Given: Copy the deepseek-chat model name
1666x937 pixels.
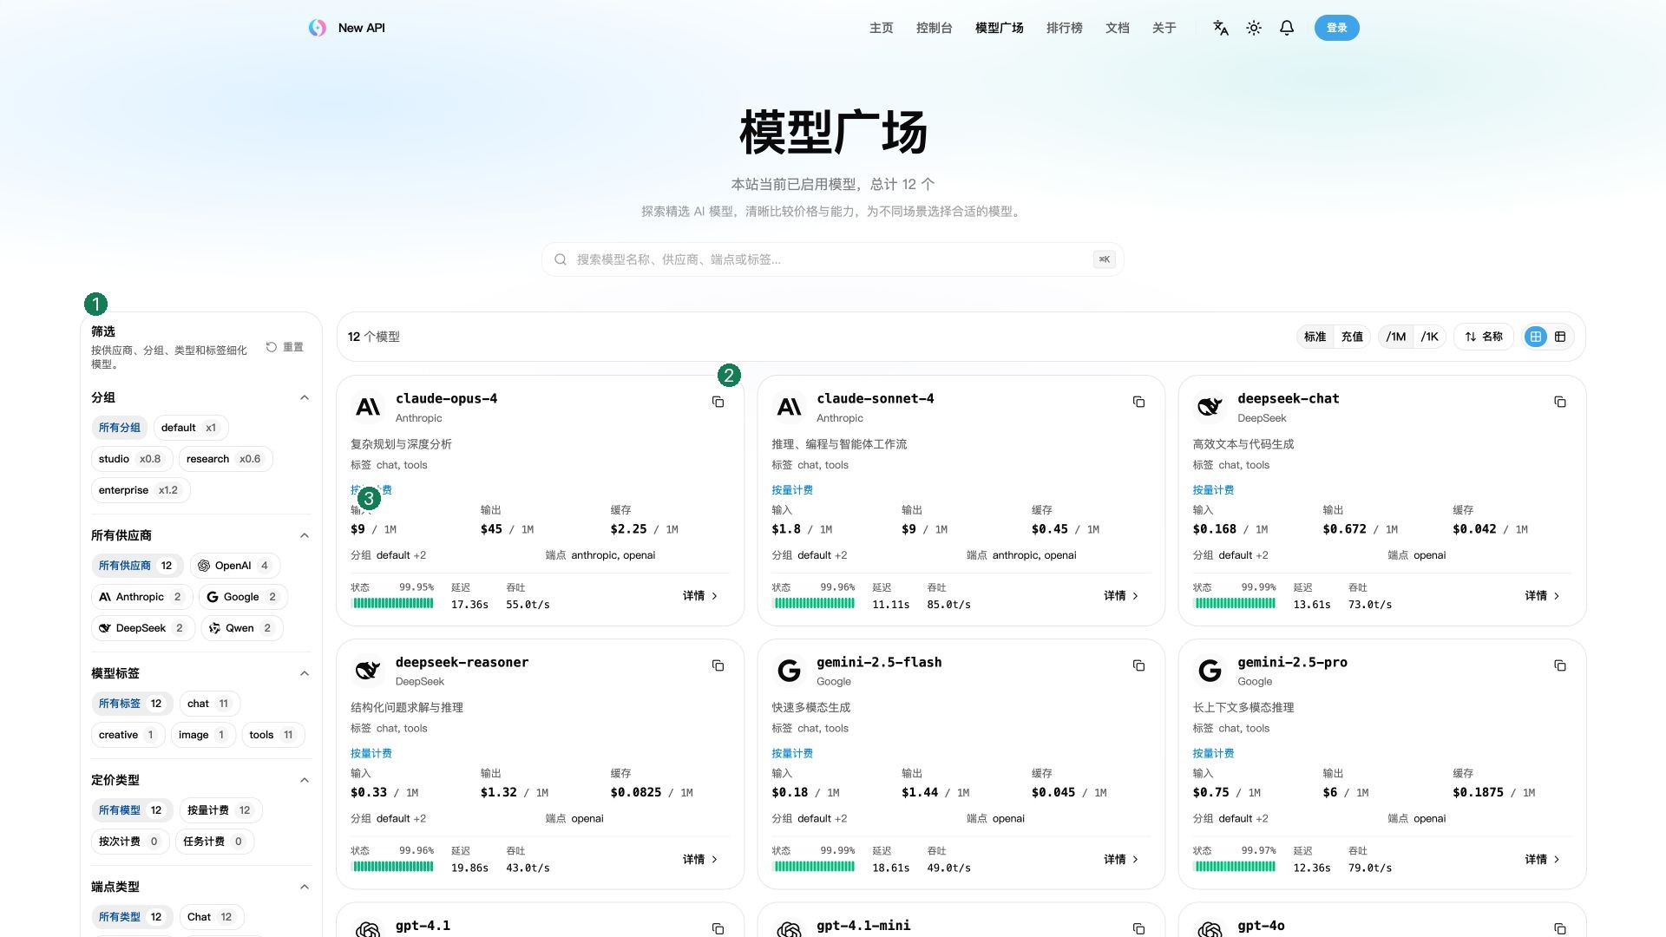Looking at the screenshot, I should (x=1559, y=402).
